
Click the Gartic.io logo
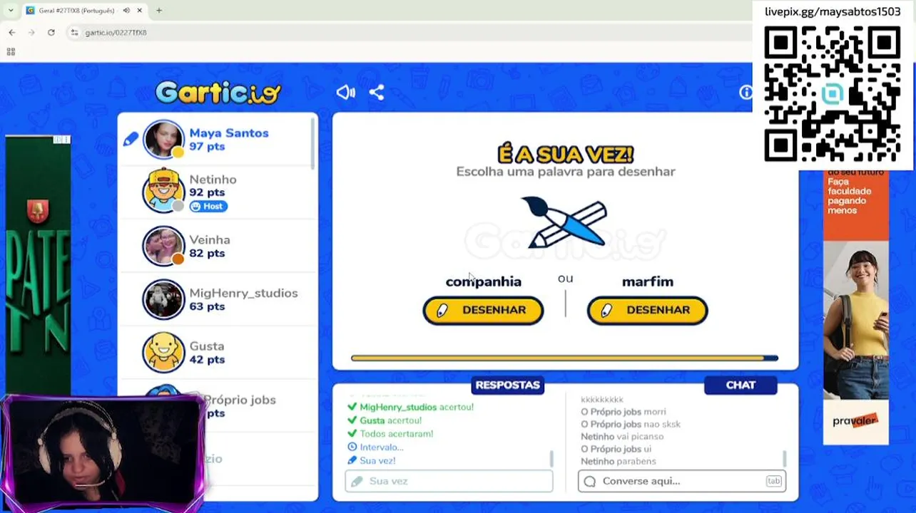pos(218,93)
